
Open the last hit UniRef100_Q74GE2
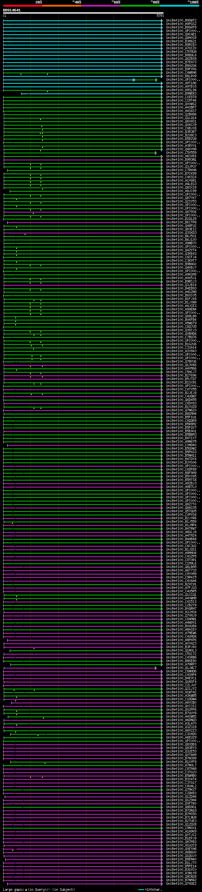181,883
